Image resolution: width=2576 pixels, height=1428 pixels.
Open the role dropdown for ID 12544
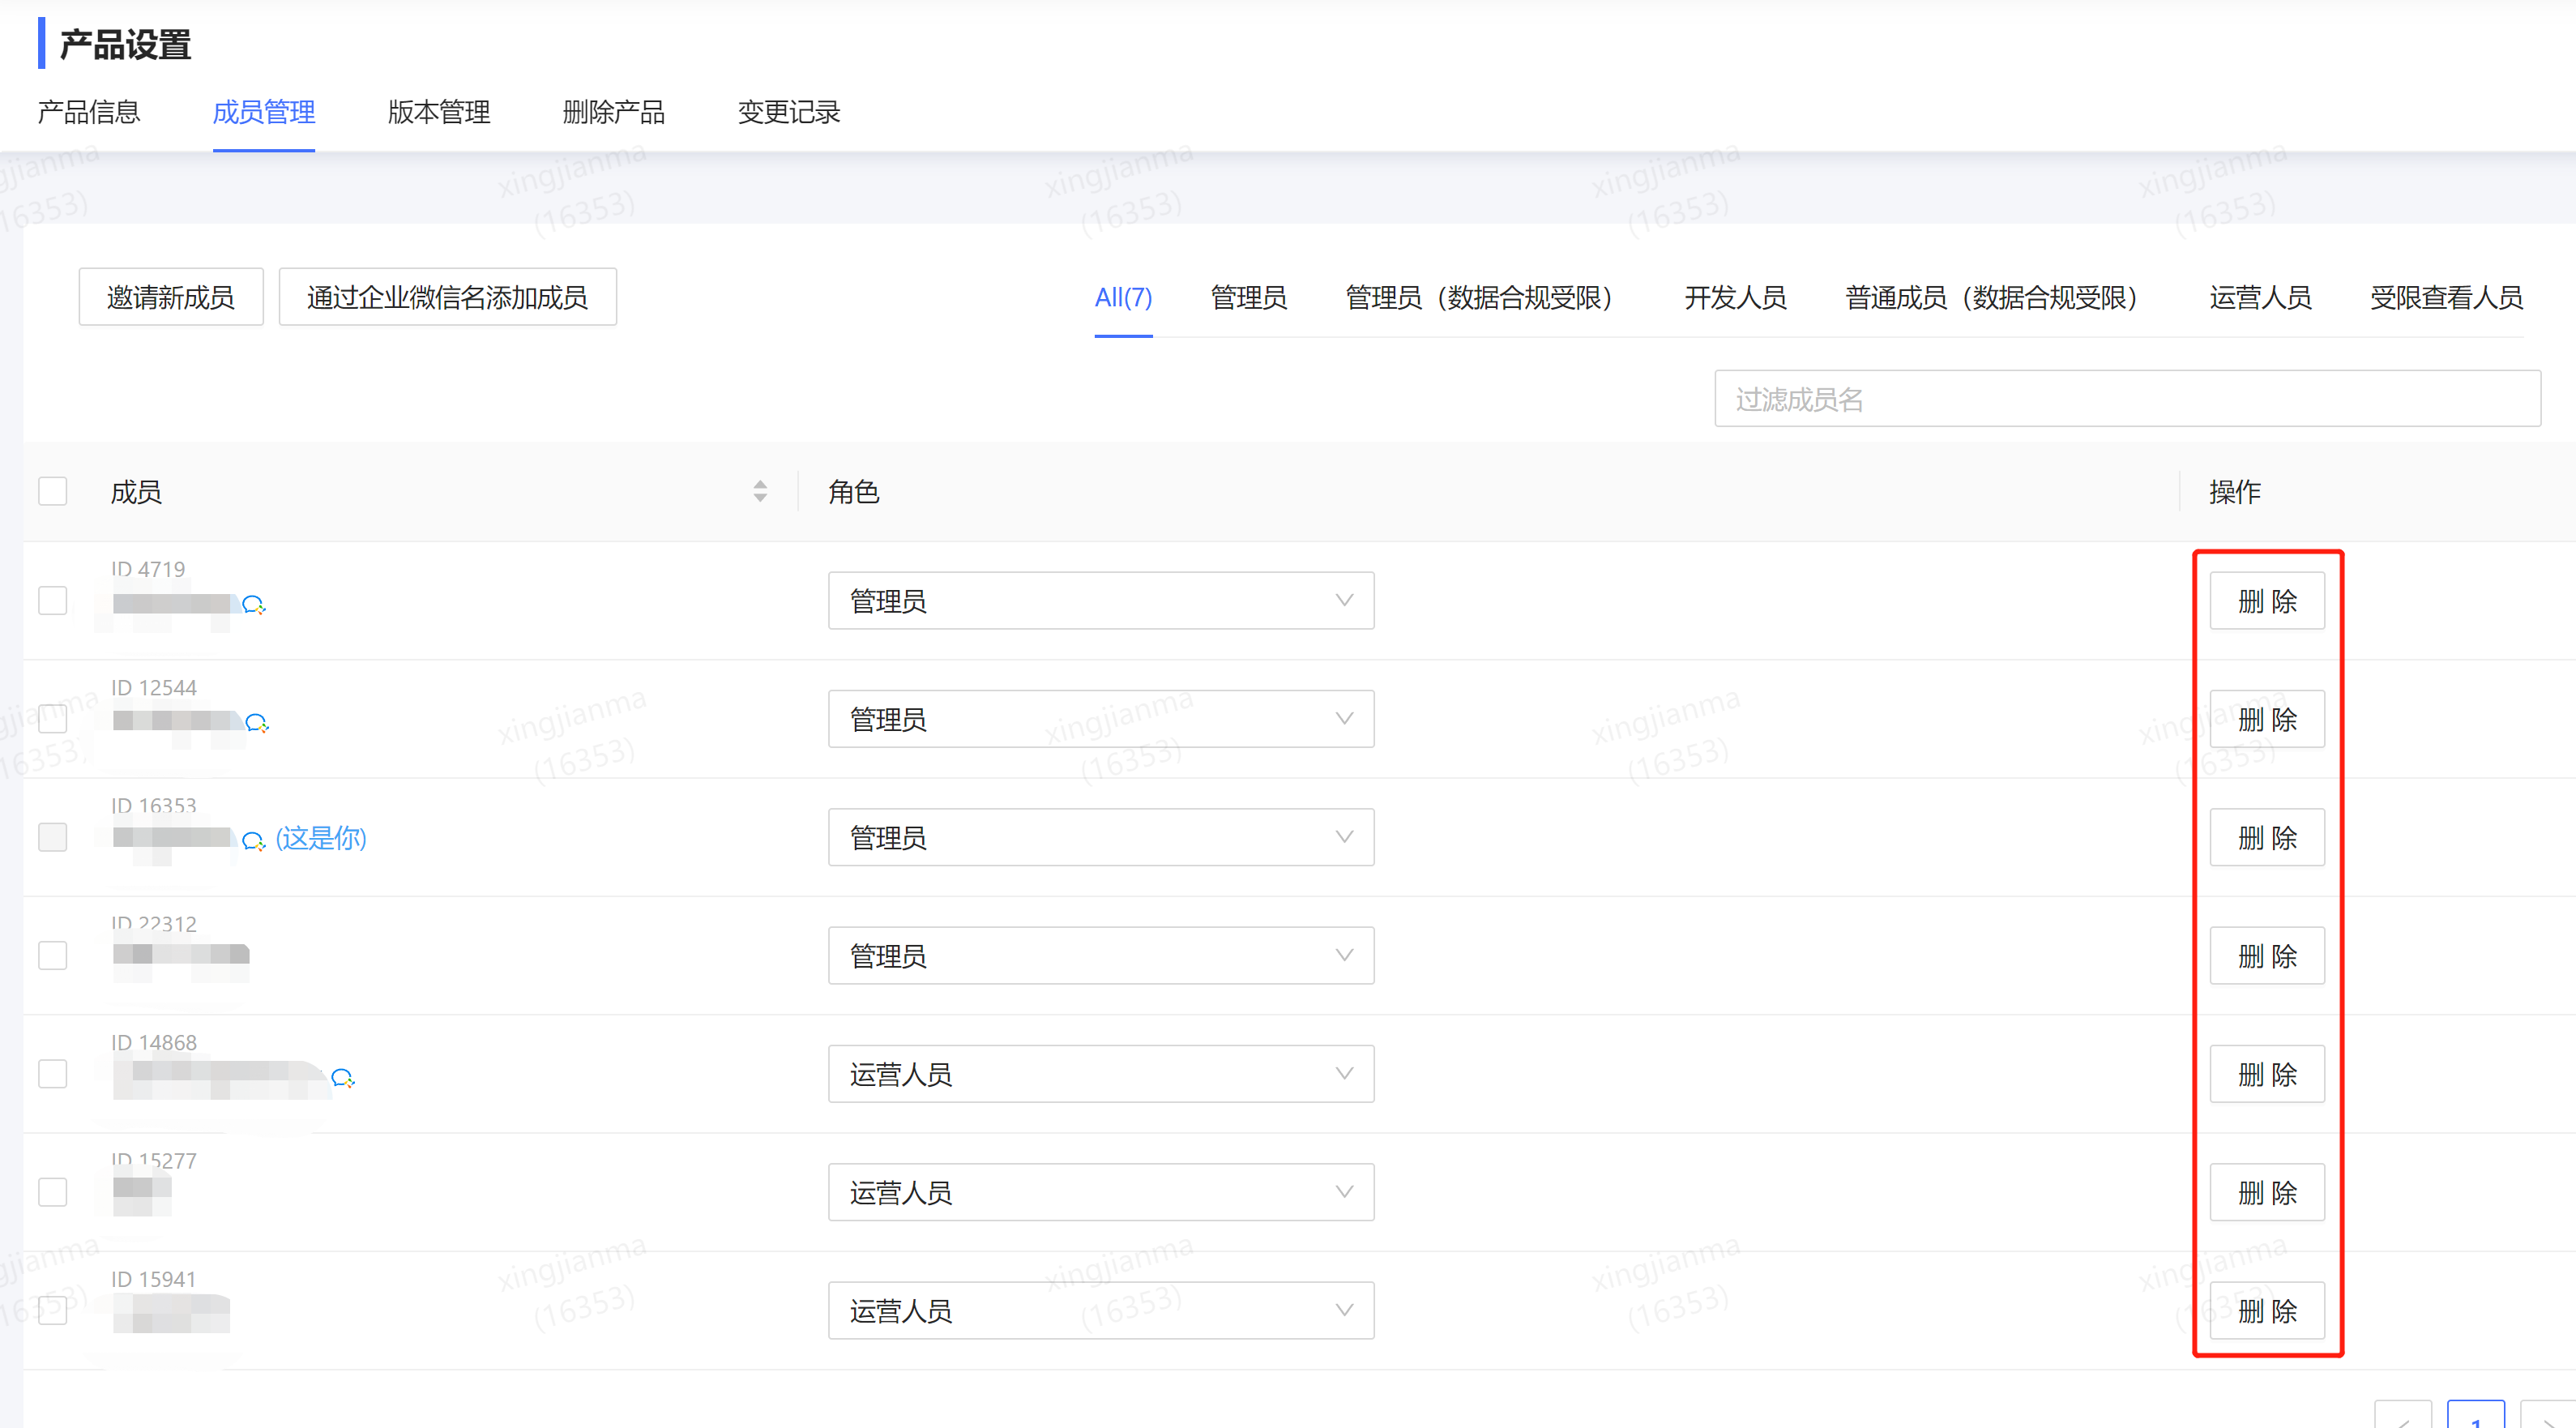pos(1101,719)
